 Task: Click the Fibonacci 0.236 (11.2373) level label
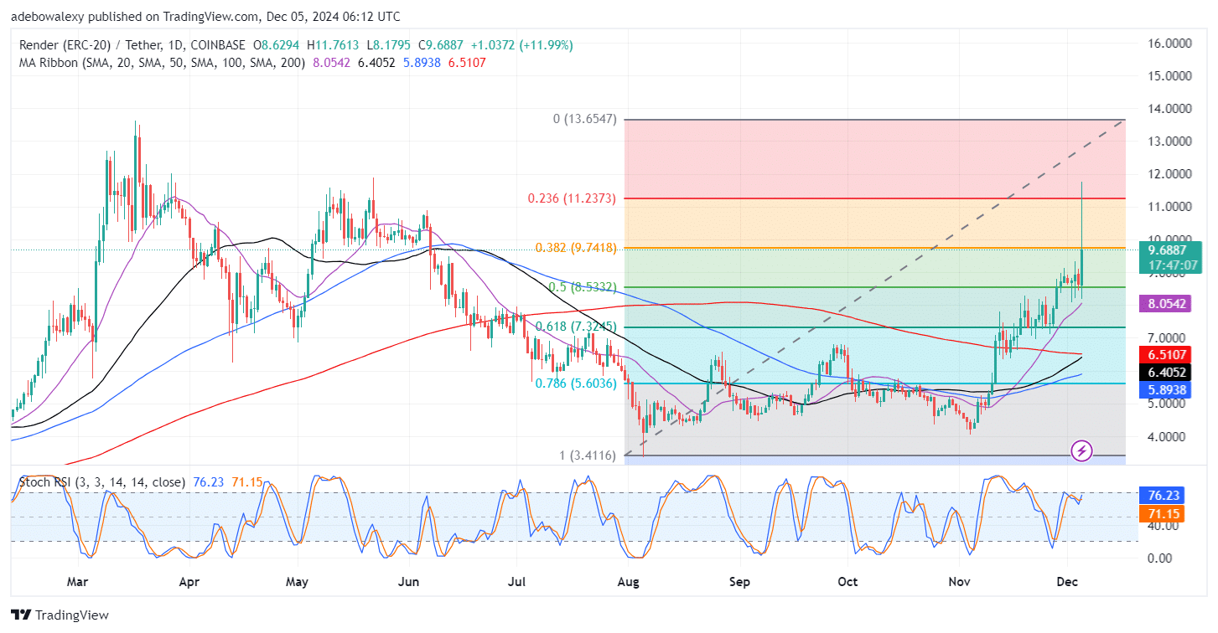tap(573, 198)
